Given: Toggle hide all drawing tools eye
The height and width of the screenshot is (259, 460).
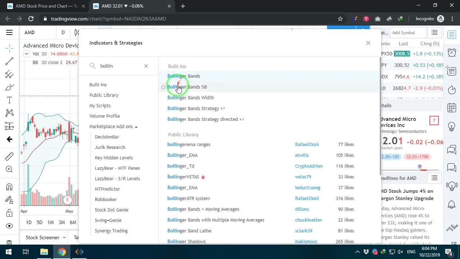Looking at the screenshot, I should 9,226.
